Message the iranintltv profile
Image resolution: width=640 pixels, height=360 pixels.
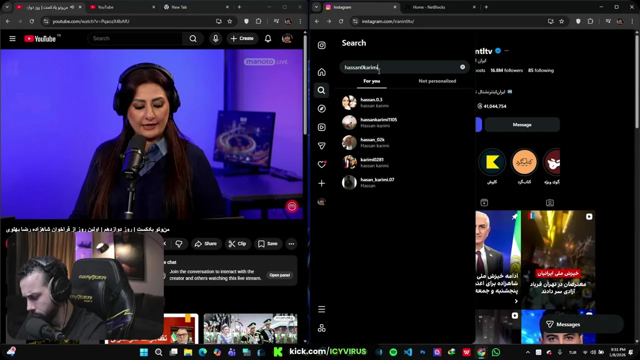coord(522,124)
